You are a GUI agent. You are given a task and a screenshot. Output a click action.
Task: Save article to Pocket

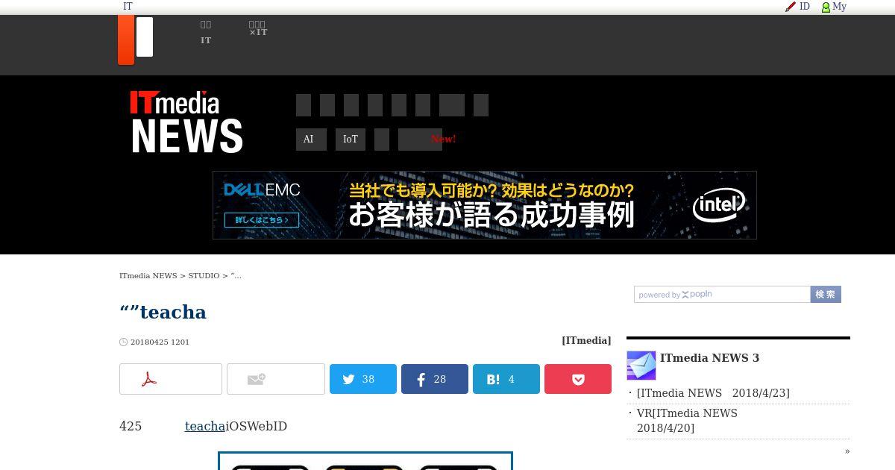(578, 379)
